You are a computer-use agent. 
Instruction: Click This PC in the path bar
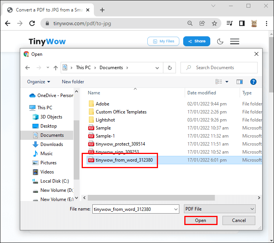click(x=83, y=68)
